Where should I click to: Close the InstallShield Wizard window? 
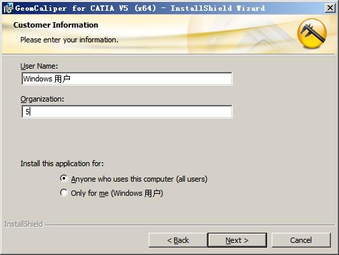coord(330,8)
